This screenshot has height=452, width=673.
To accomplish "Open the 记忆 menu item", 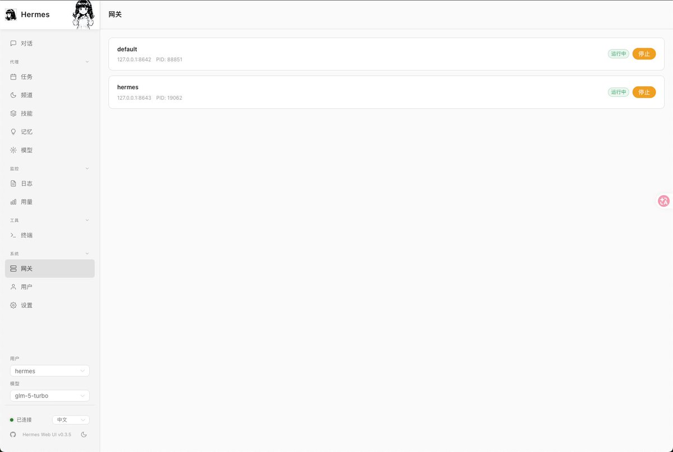I will coord(50,132).
